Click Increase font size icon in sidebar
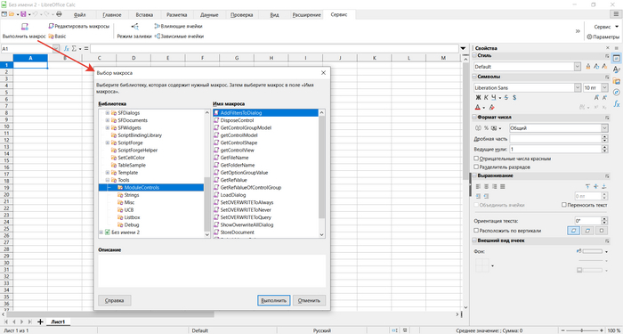This screenshot has height=334, width=623. [x=596, y=97]
